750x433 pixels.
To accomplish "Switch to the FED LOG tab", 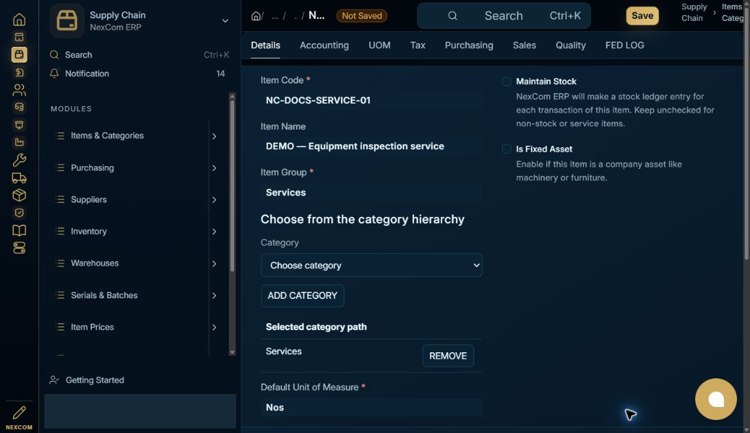I will [x=624, y=46].
